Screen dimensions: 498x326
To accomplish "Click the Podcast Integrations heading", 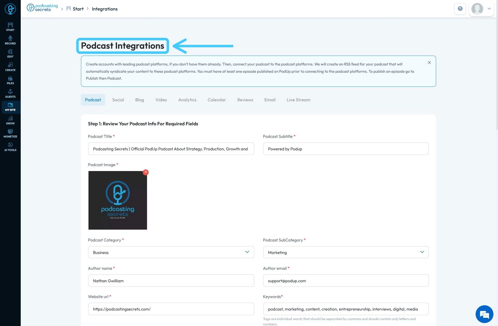I will pyautogui.click(x=123, y=46).
